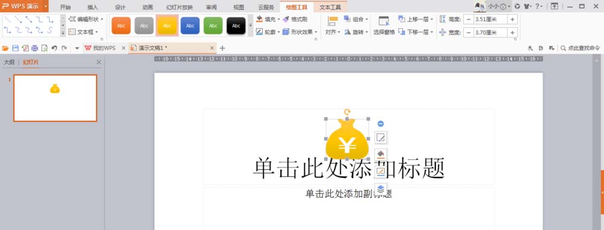Click the blue minus collapse button beside shape
This screenshot has height=230, width=604.
click(381, 124)
